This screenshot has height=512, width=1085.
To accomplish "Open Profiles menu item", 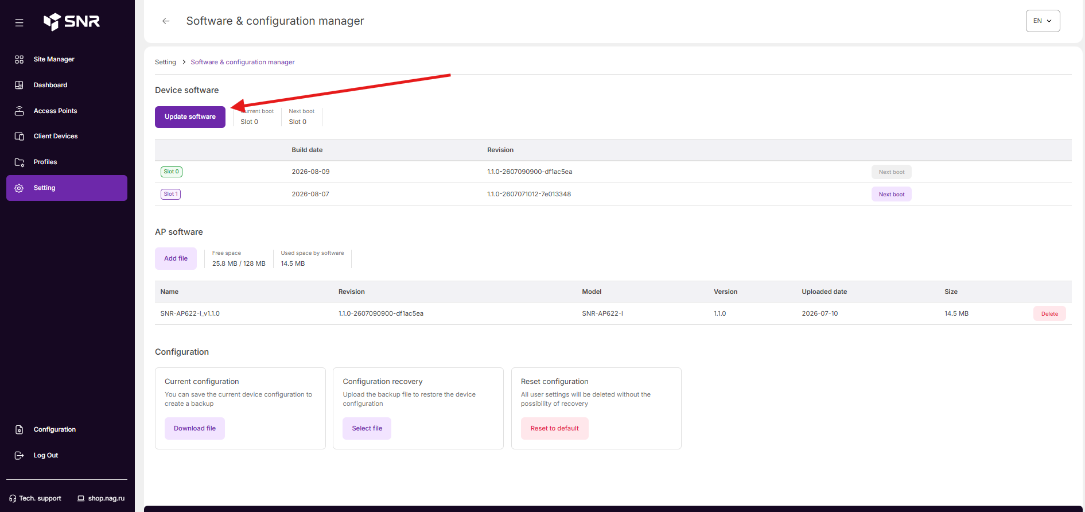I will [x=67, y=162].
